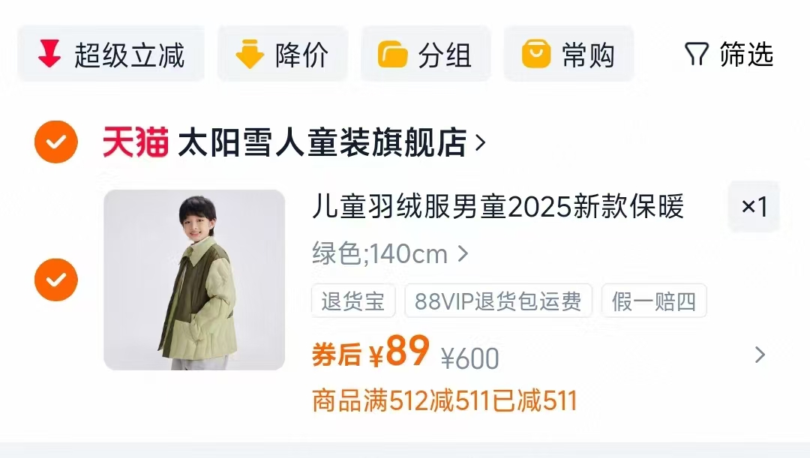Click the ×1 quantity control
This screenshot has width=810, height=458.
click(754, 207)
